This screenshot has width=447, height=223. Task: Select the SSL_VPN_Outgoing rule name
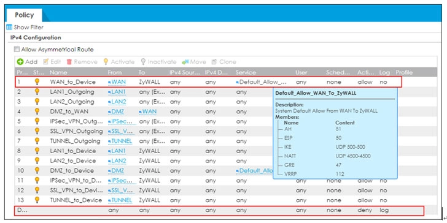(x=76, y=131)
